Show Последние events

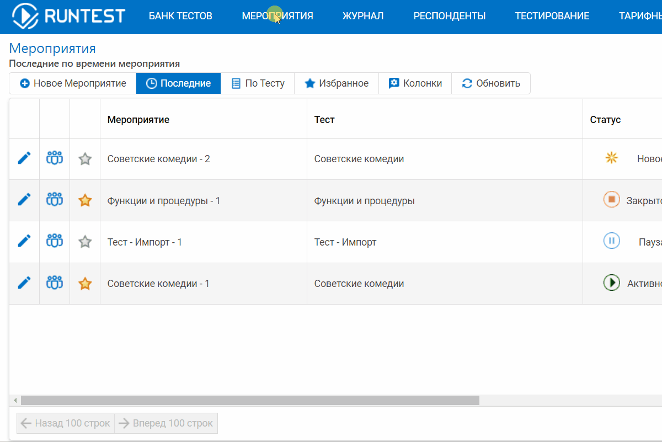pyautogui.click(x=178, y=83)
